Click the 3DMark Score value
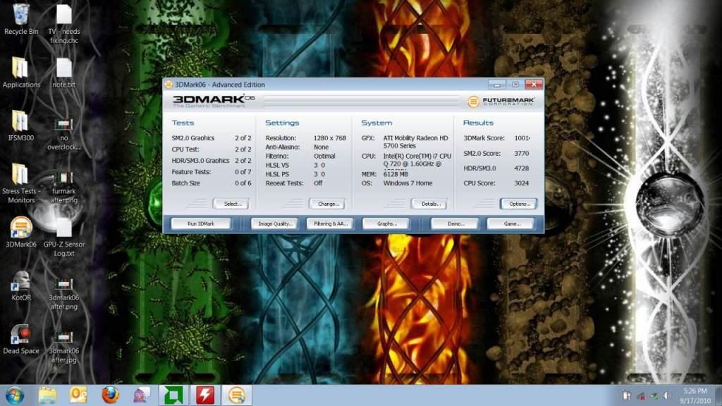Screen dimensions: 722x406 pos(522,138)
